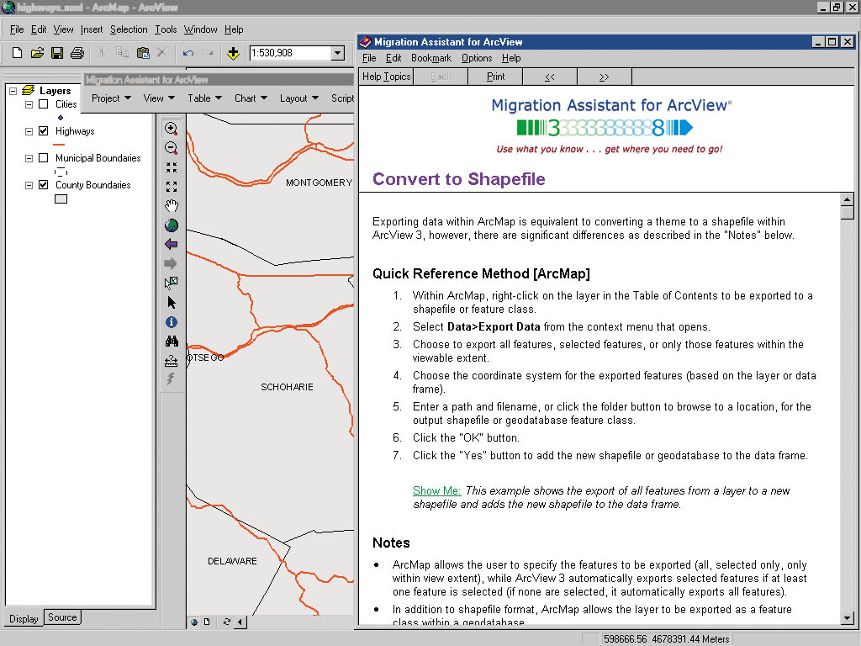This screenshot has height=646, width=861.
Task: Click the Fixed Zoom In arrows icon
Action: click(x=172, y=167)
